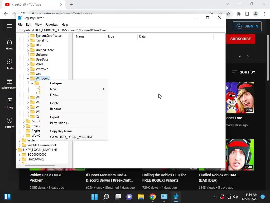Select the WAB registry key
The image size is (270, 203).
tap(39, 64)
